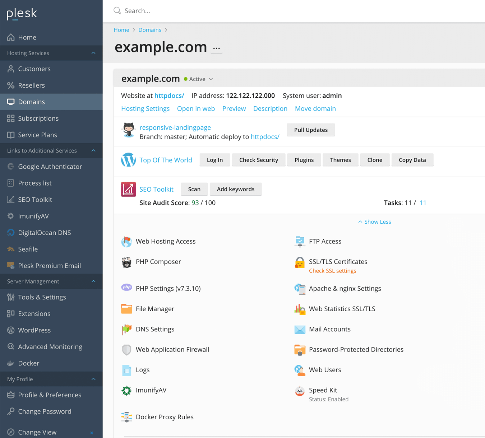Collapse the Hosting Services section
The width and height of the screenshot is (485, 438).
[x=93, y=53]
